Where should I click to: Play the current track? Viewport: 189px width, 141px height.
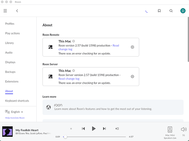(94, 129)
